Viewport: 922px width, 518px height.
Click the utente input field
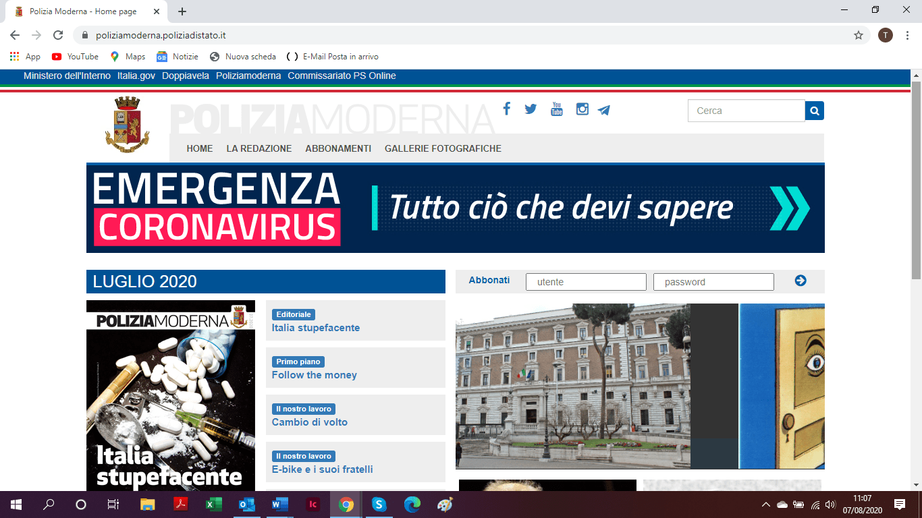pyautogui.click(x=586, y=282)
